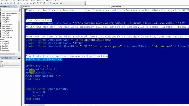Viewport: 189px width, 106px height.
Task: Click the Ln 35, Col 1 indicator
Action: point(58,4)
